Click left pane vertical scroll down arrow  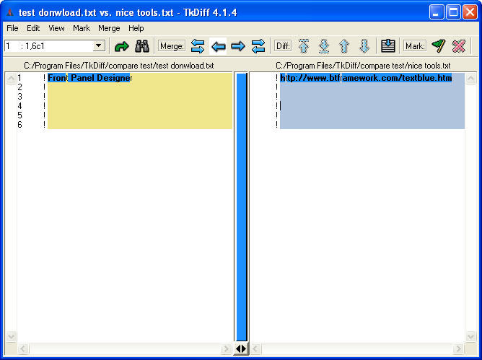[11, 336]
